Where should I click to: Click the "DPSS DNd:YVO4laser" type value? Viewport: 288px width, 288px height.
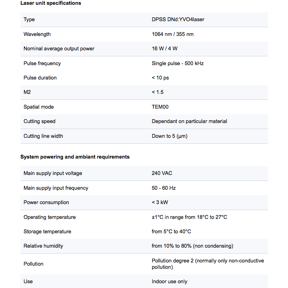point(178,20)
